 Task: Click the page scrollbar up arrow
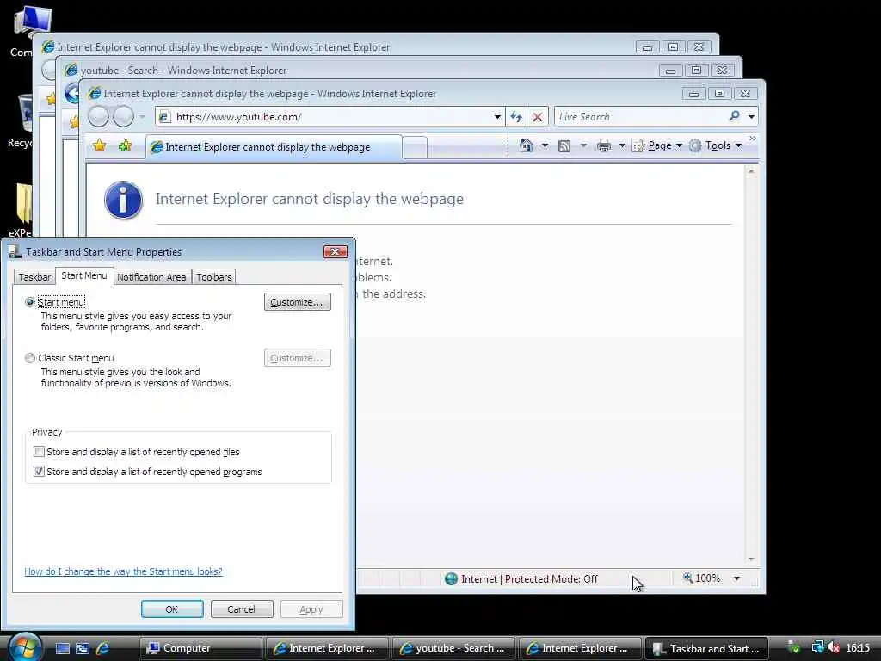pos(750,171)
